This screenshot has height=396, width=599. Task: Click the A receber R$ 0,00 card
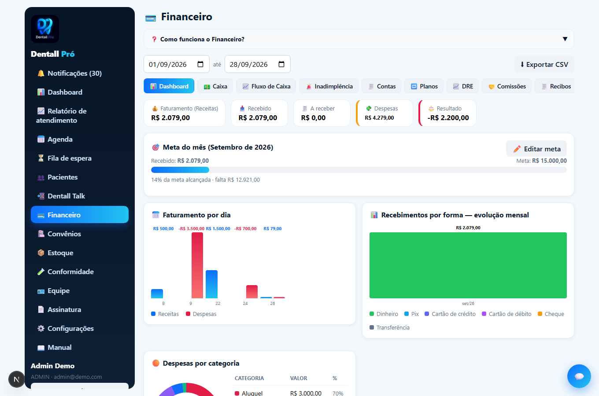click(x=322, y=113)
